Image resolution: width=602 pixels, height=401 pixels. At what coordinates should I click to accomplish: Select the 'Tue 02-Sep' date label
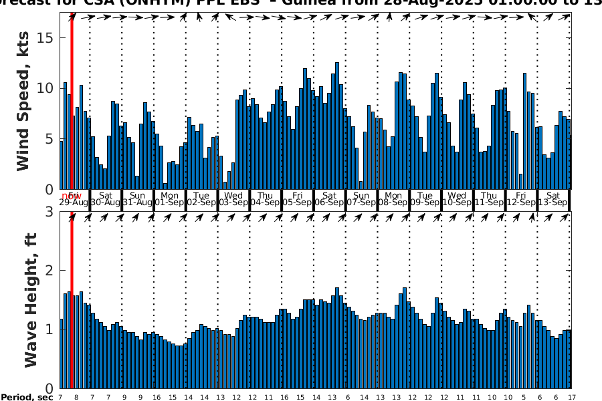coord(201,198)
